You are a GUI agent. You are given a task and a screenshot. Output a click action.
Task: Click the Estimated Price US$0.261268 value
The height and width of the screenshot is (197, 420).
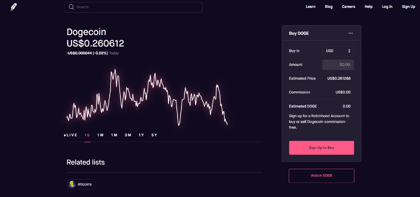pos(339,78)
